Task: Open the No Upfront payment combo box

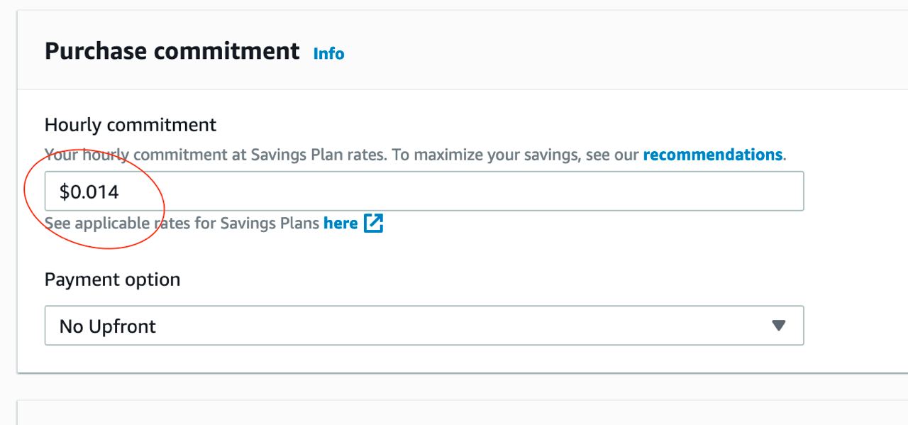Action: [x=424, y=326]
